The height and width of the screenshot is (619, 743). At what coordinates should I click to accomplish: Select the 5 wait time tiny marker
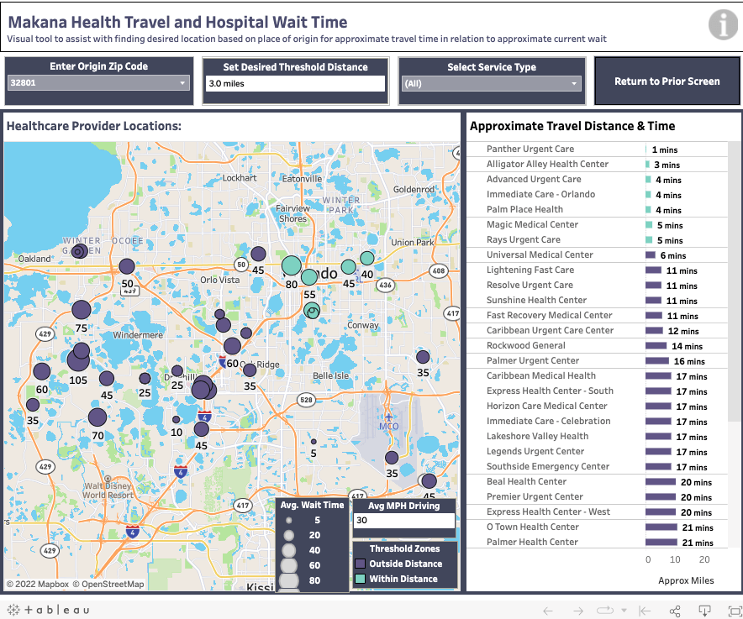pyautogui.click(x=314, y=442)
